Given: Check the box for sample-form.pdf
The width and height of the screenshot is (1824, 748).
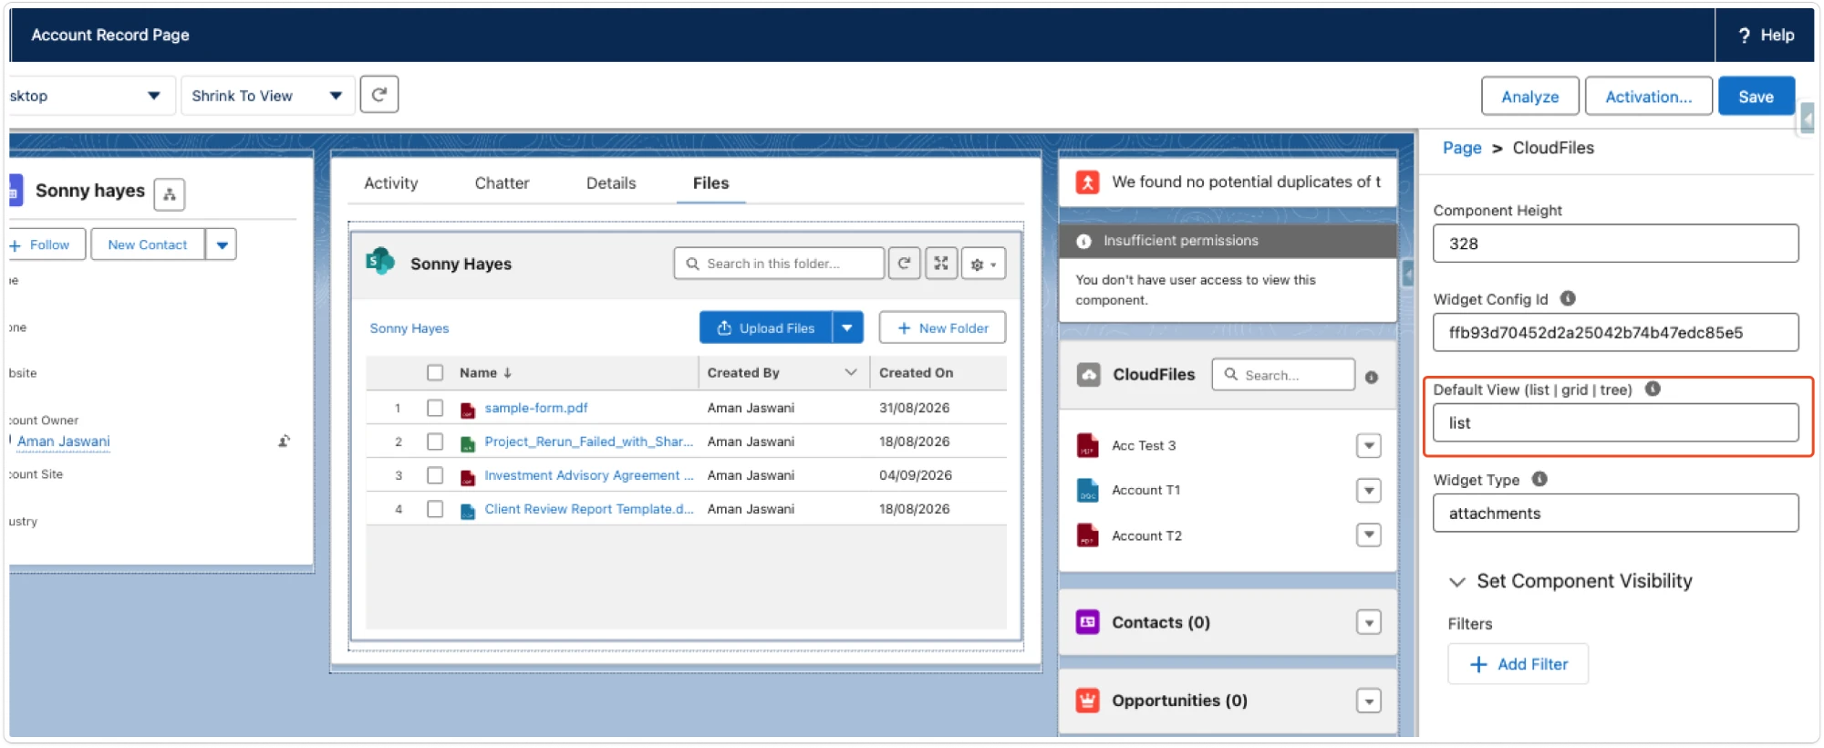Looking at the screenshot, I should pyautogui.click(x=435, y=408).
